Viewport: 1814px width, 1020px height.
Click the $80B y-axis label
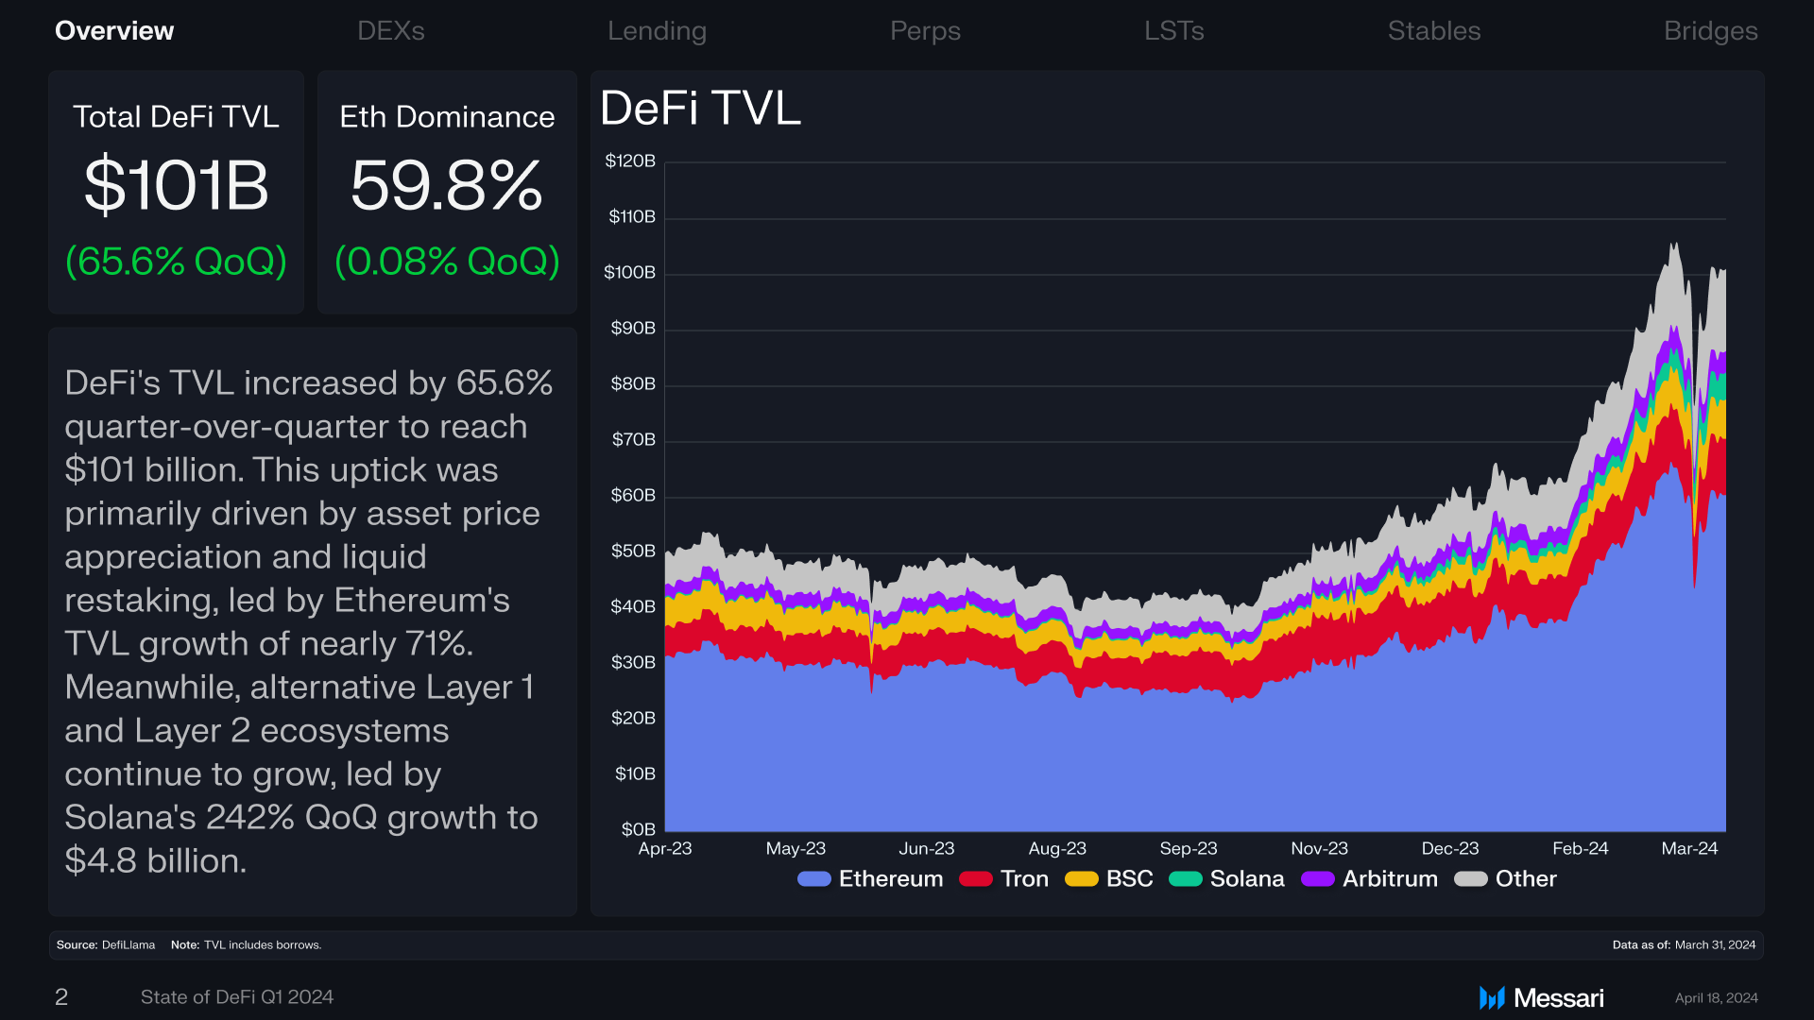[x=633, y=383]
